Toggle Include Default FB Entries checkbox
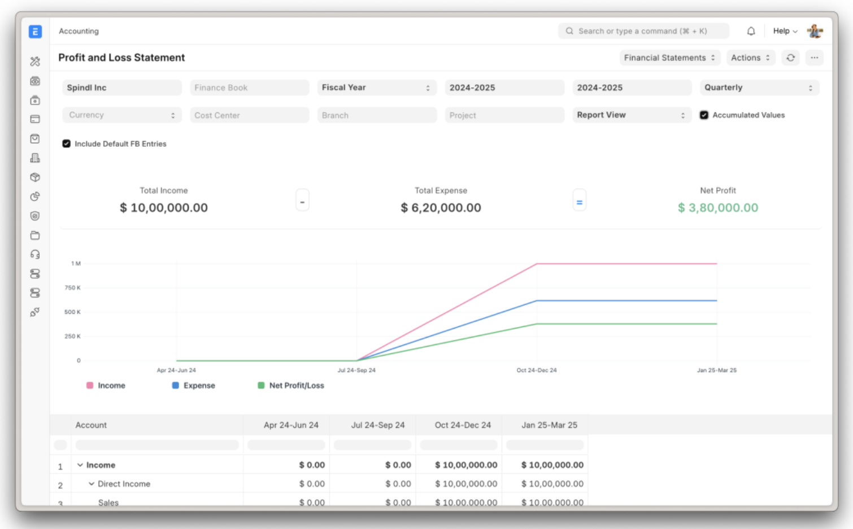The image size is (853, 529). (66, 144)
